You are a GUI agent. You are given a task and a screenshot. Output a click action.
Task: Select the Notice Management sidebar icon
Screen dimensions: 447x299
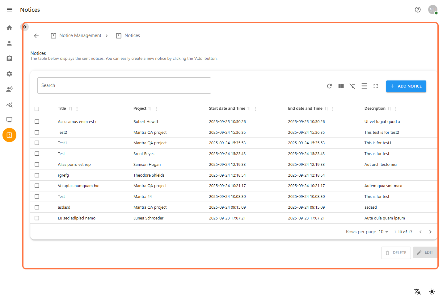point(9,135)
